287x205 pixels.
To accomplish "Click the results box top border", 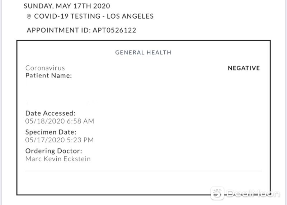I will click(143, 40).
